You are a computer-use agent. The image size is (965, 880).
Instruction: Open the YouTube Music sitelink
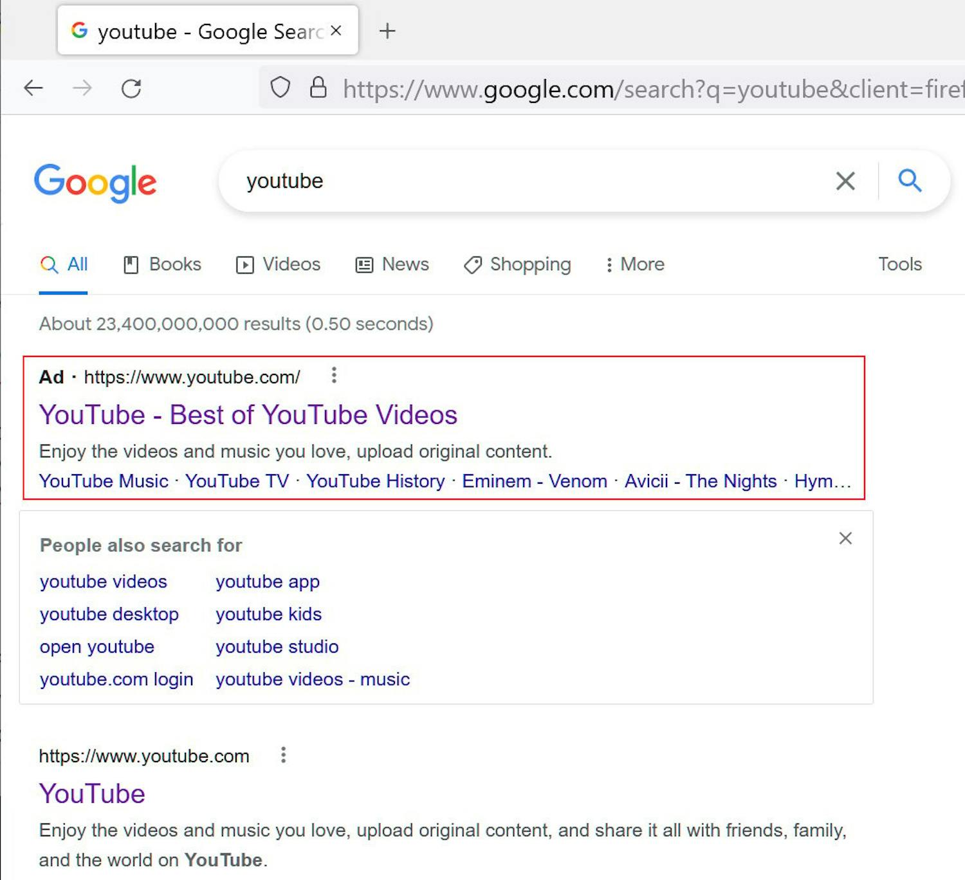point(104,481)
